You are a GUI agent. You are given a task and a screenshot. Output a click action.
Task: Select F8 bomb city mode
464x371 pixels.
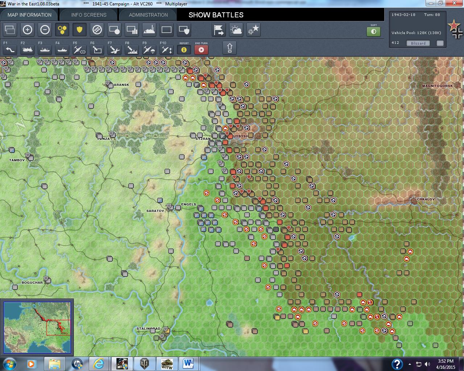(132, 49)
